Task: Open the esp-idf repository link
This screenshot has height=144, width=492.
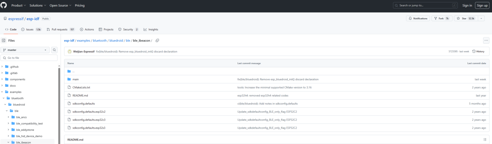Action: pyautogui.click(x=33, y=19)
